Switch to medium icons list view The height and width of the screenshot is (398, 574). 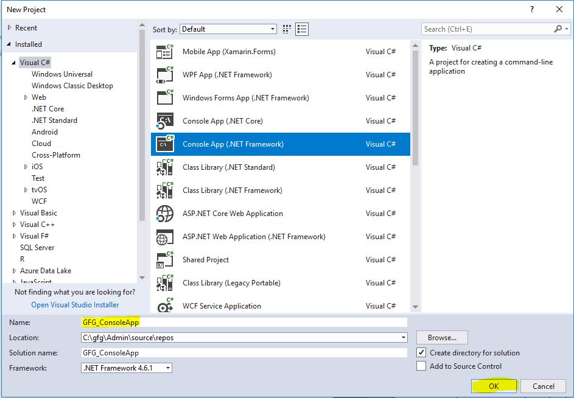[x=302, y=29]
